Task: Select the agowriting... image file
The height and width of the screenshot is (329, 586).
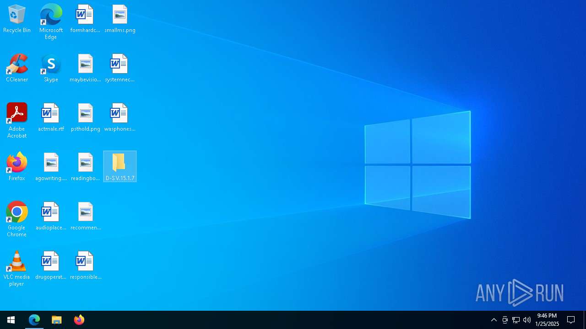Action: pyautogui.click(x=51, y=167)
